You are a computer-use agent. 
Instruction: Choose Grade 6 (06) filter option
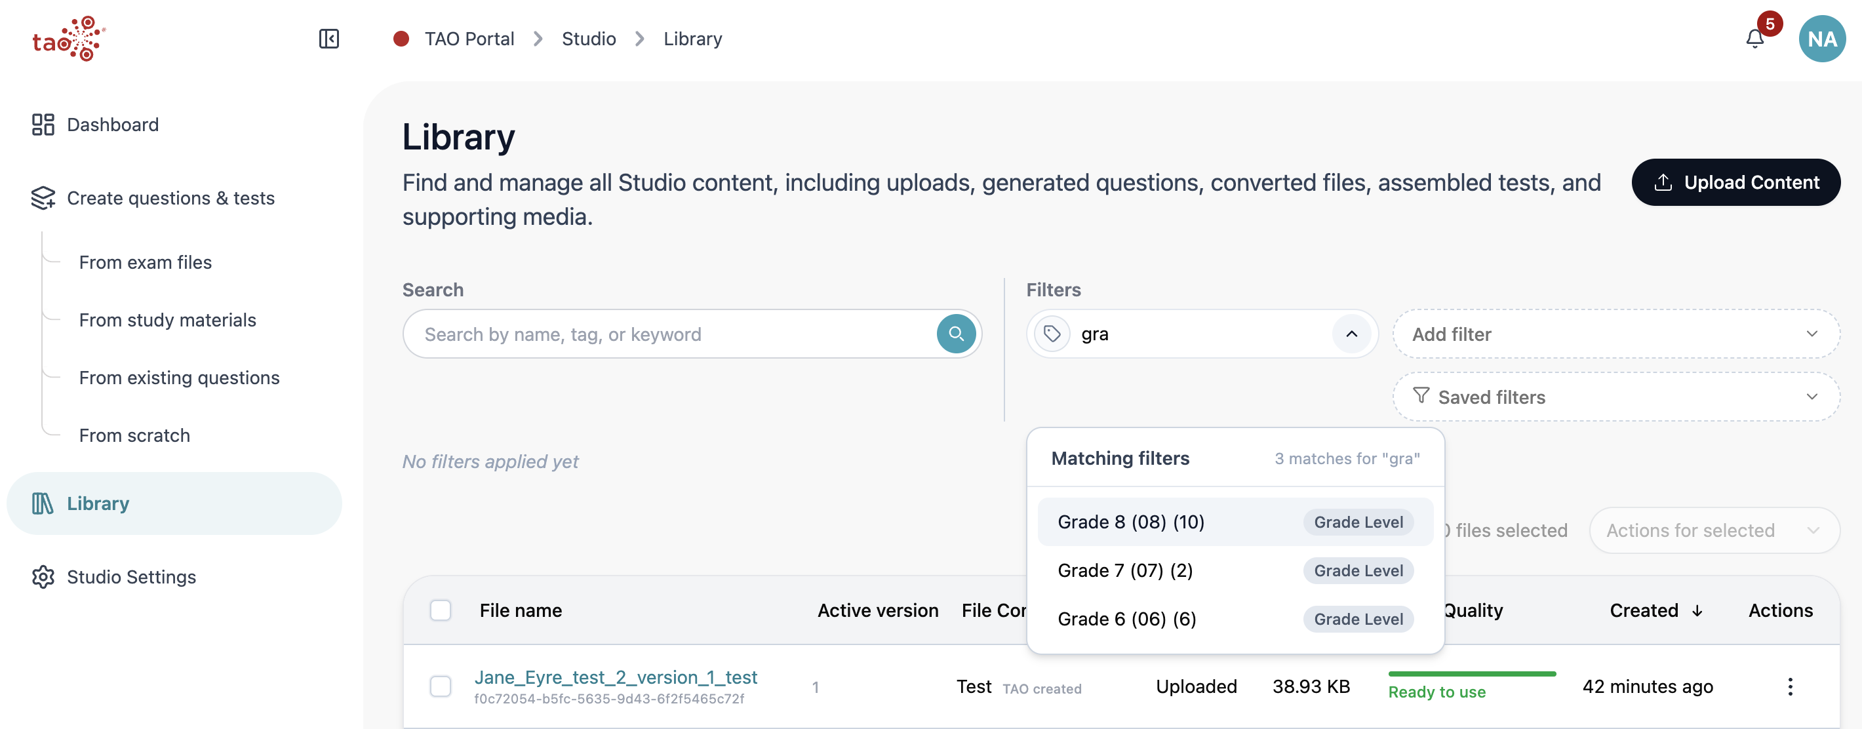[1235, 618]
